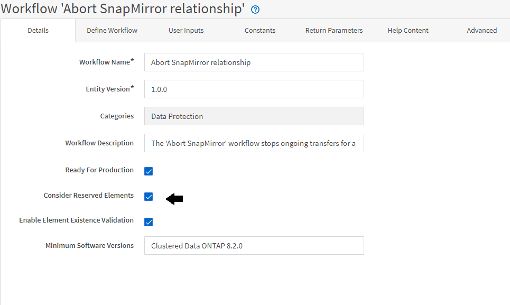The height and width of the screenshot is (305, 510).
Task: Open the Return Parameters tab
Action: click(x=334, y=31)
